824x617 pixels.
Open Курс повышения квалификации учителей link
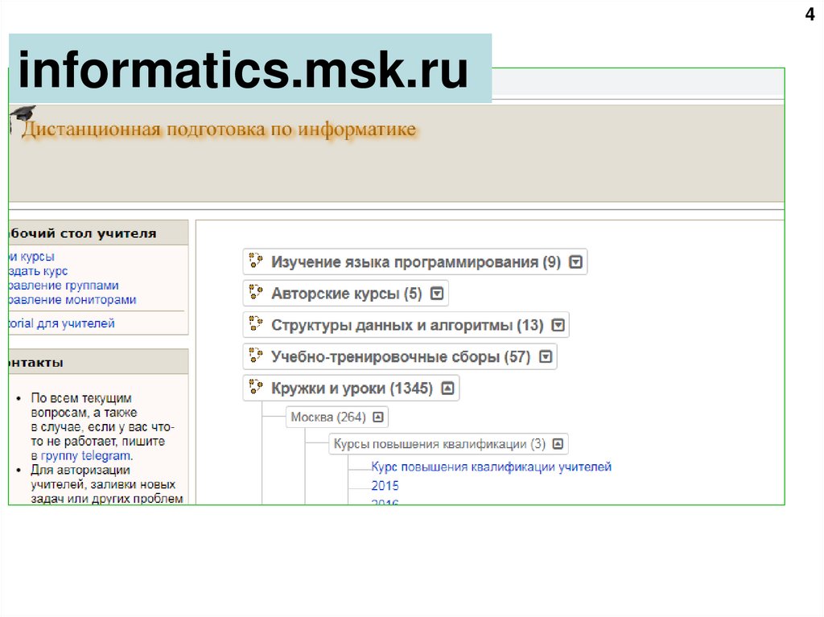coord(491,467)
